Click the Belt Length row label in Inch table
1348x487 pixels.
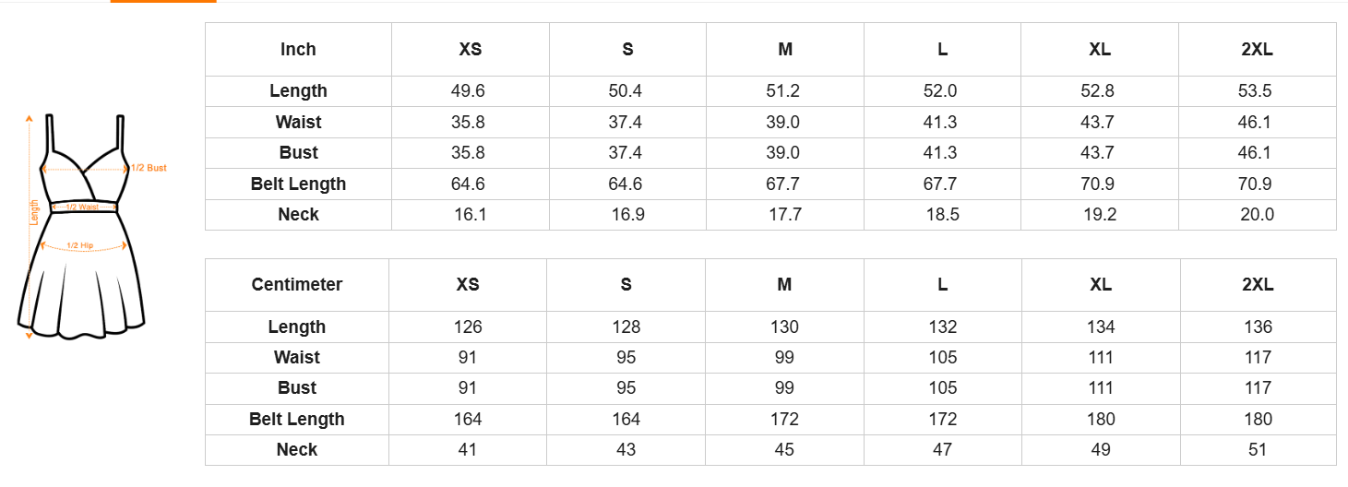[x=298, y=184]
